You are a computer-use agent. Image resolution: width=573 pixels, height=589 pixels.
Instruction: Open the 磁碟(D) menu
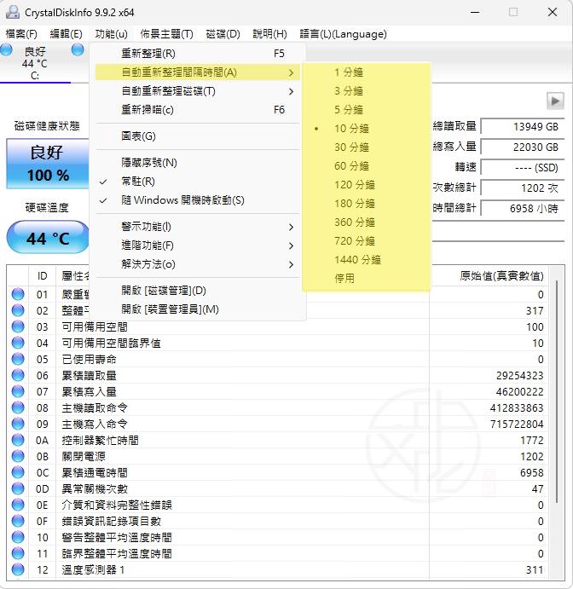[223, 34]
